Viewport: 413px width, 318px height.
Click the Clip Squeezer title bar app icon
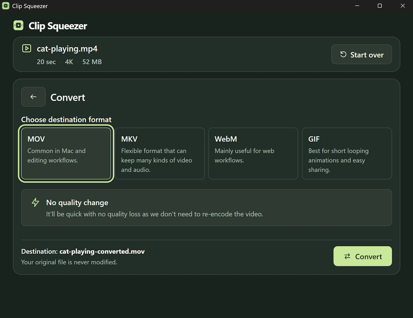[x=5, y=6]
